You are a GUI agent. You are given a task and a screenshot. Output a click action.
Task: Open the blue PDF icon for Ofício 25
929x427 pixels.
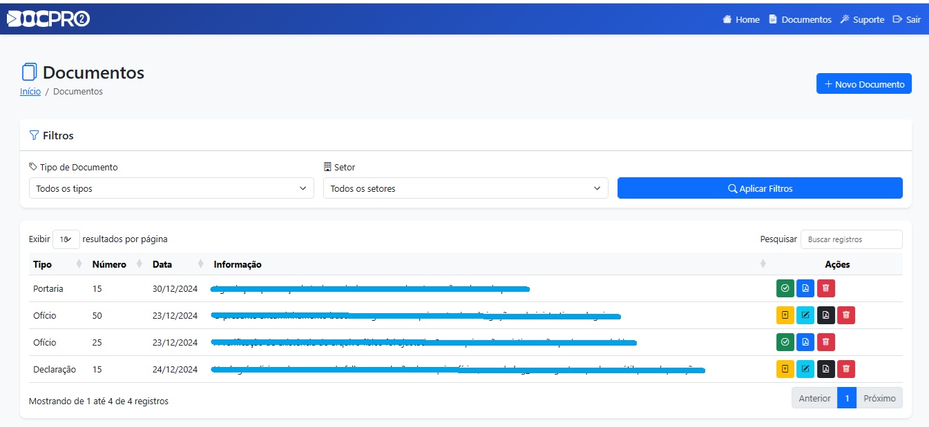point(805,342)
